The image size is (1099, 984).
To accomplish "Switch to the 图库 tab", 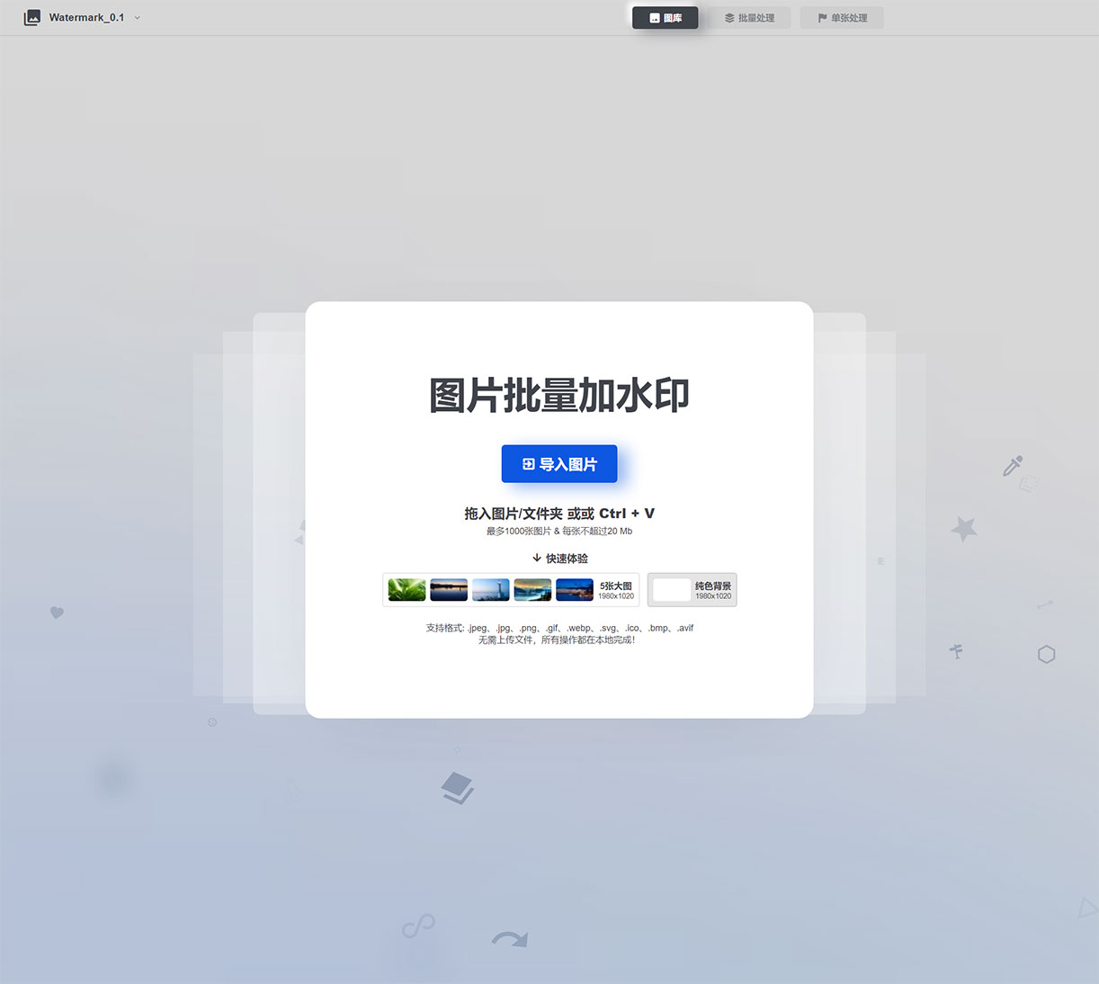I will click(x=665, y=18).
